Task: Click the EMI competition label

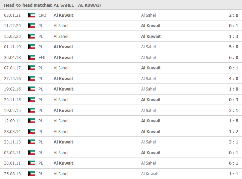Action: click(x=42, y=58)
